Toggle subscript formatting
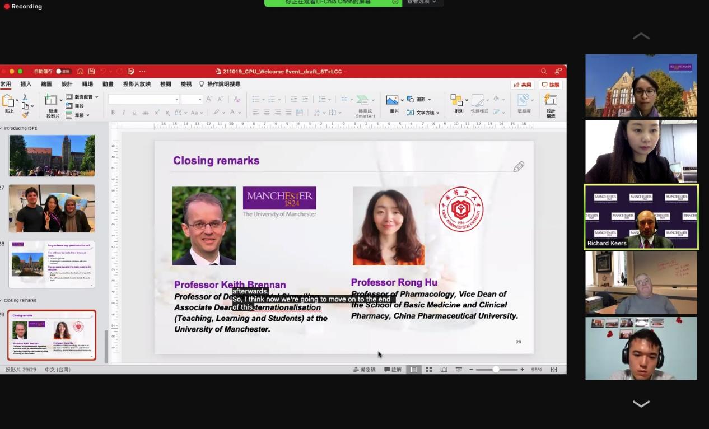 coord(169,113)
